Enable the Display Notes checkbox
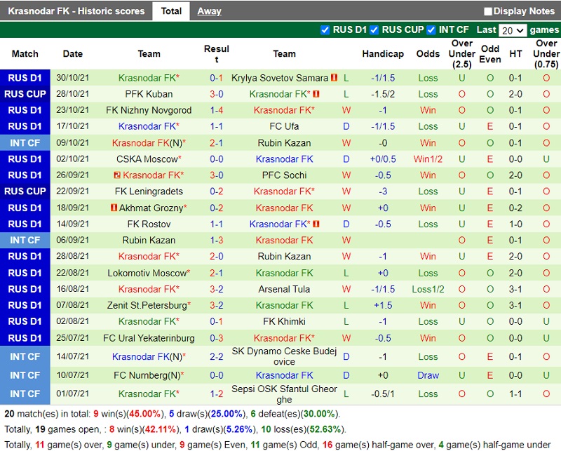This screenshot has height=451, width=561. 487,11
